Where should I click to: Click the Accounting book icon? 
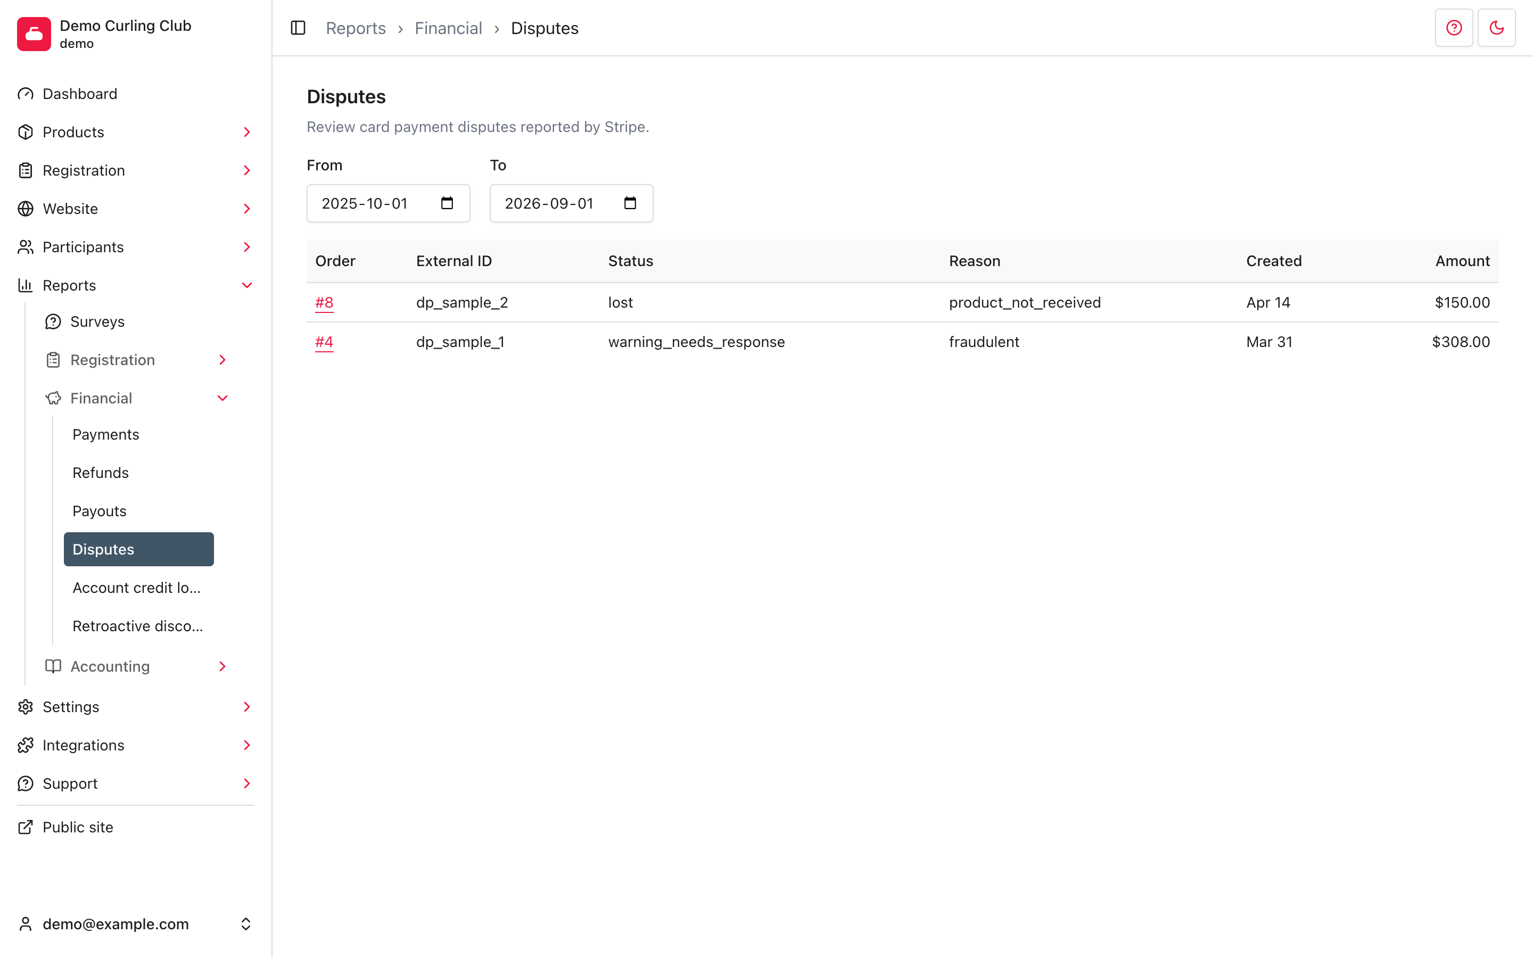coord(53,666)
